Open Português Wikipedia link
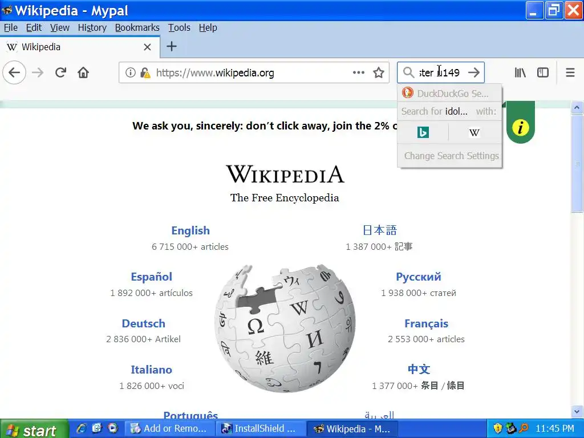Viewport: 584px width, 438px height. coord(190,415)
